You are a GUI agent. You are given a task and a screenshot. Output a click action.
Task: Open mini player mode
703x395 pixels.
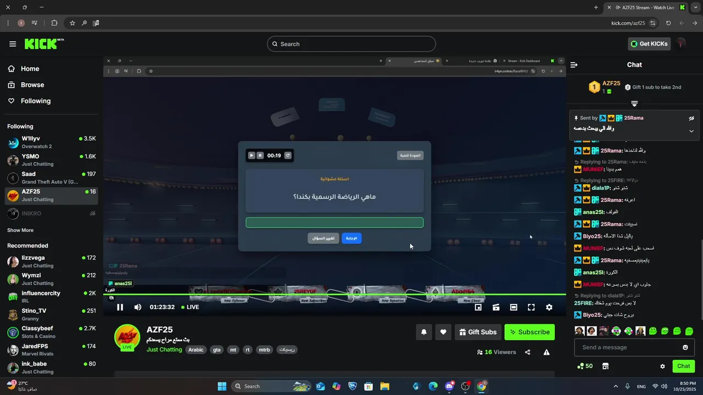478,307
